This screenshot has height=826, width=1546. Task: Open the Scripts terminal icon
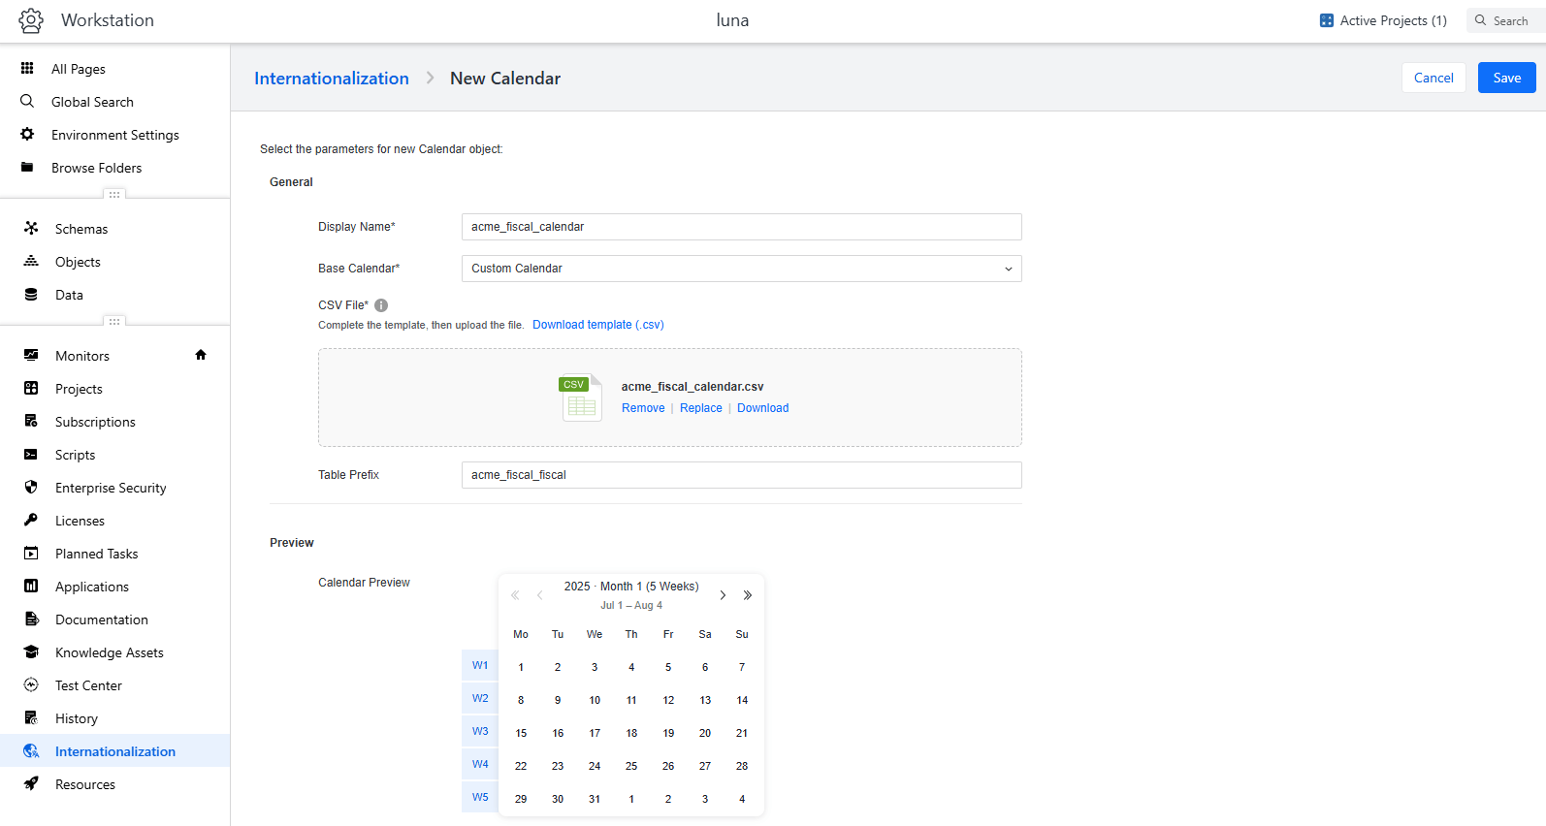click(x=31, y=454)
